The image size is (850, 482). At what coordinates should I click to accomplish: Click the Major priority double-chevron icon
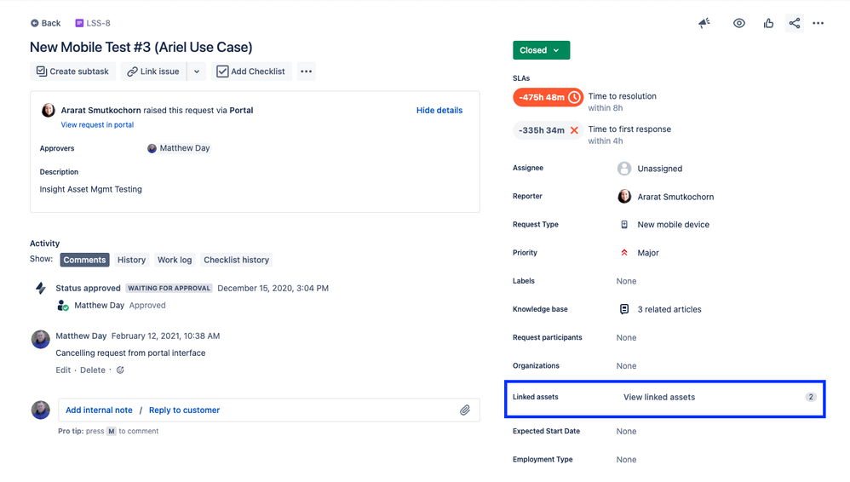pyautogui.click(x=624, y=253)
